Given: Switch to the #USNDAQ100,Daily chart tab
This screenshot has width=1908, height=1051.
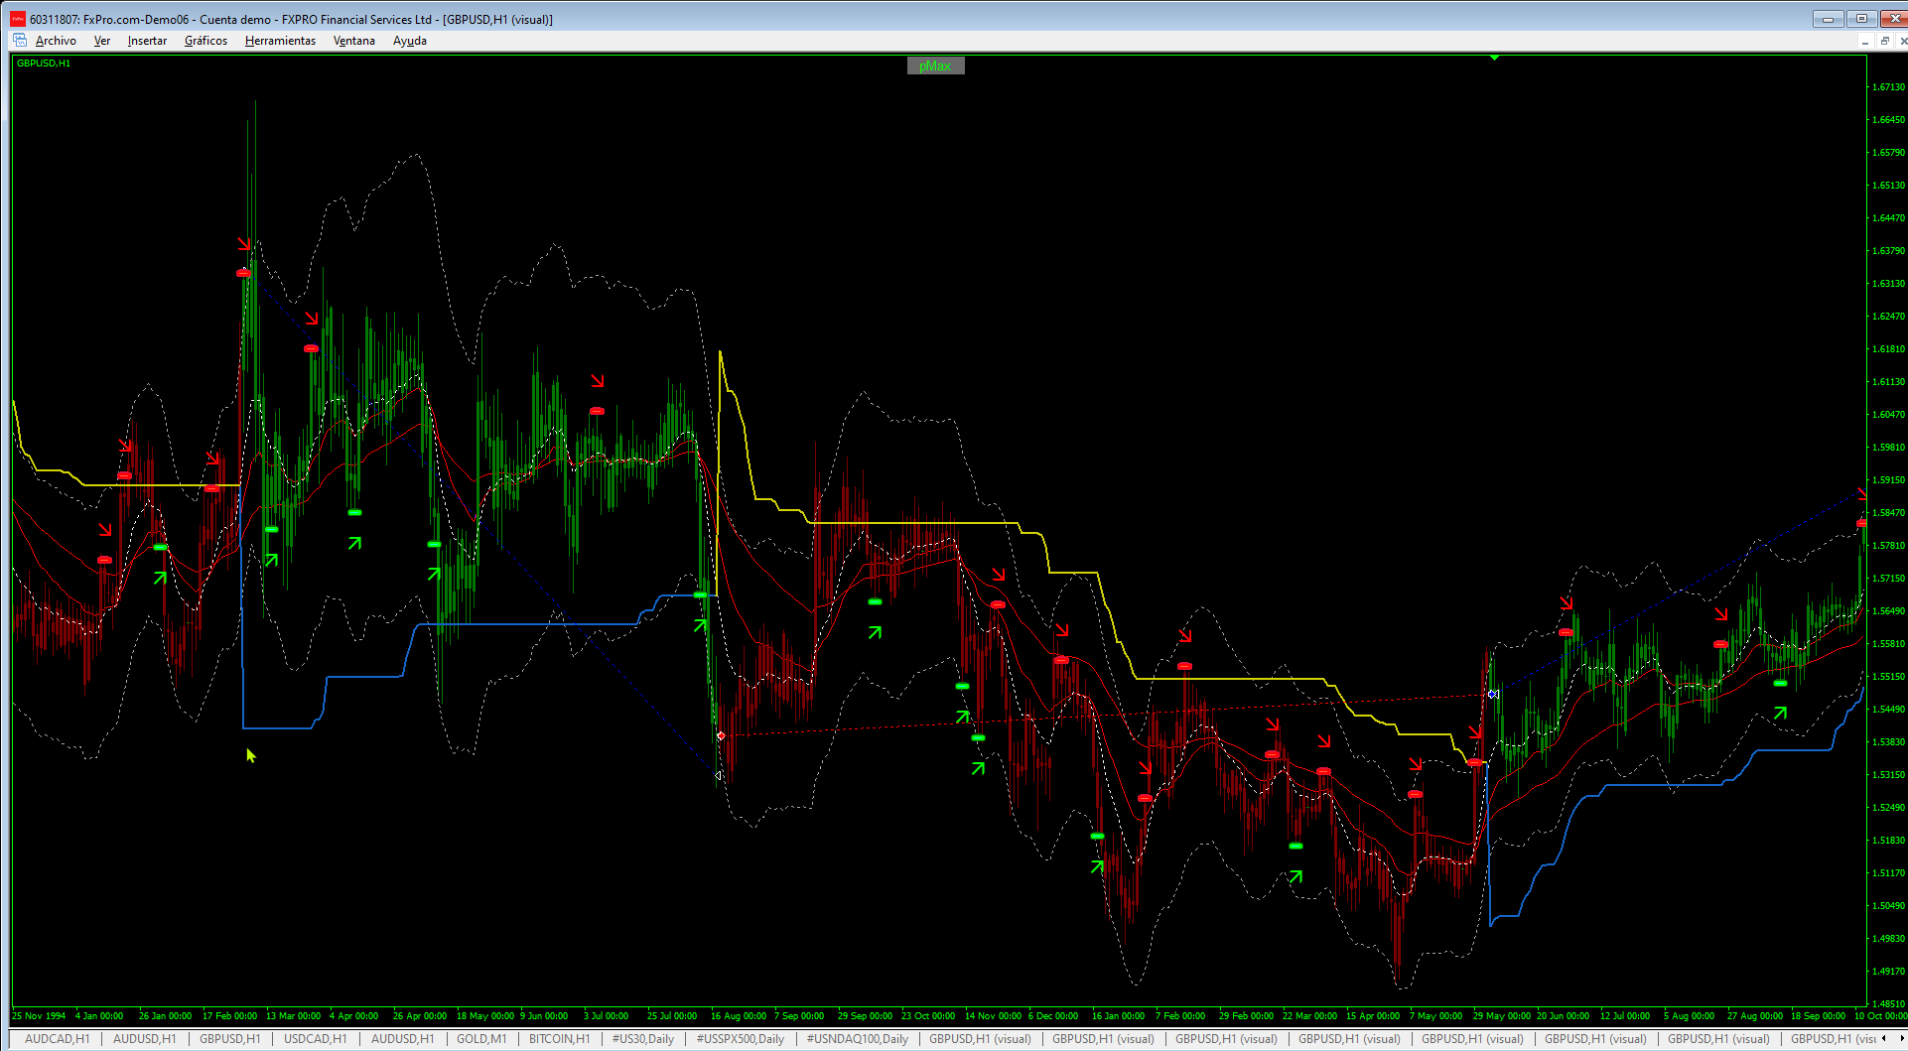Looking at the screenshot, I should click(857, 1039).
